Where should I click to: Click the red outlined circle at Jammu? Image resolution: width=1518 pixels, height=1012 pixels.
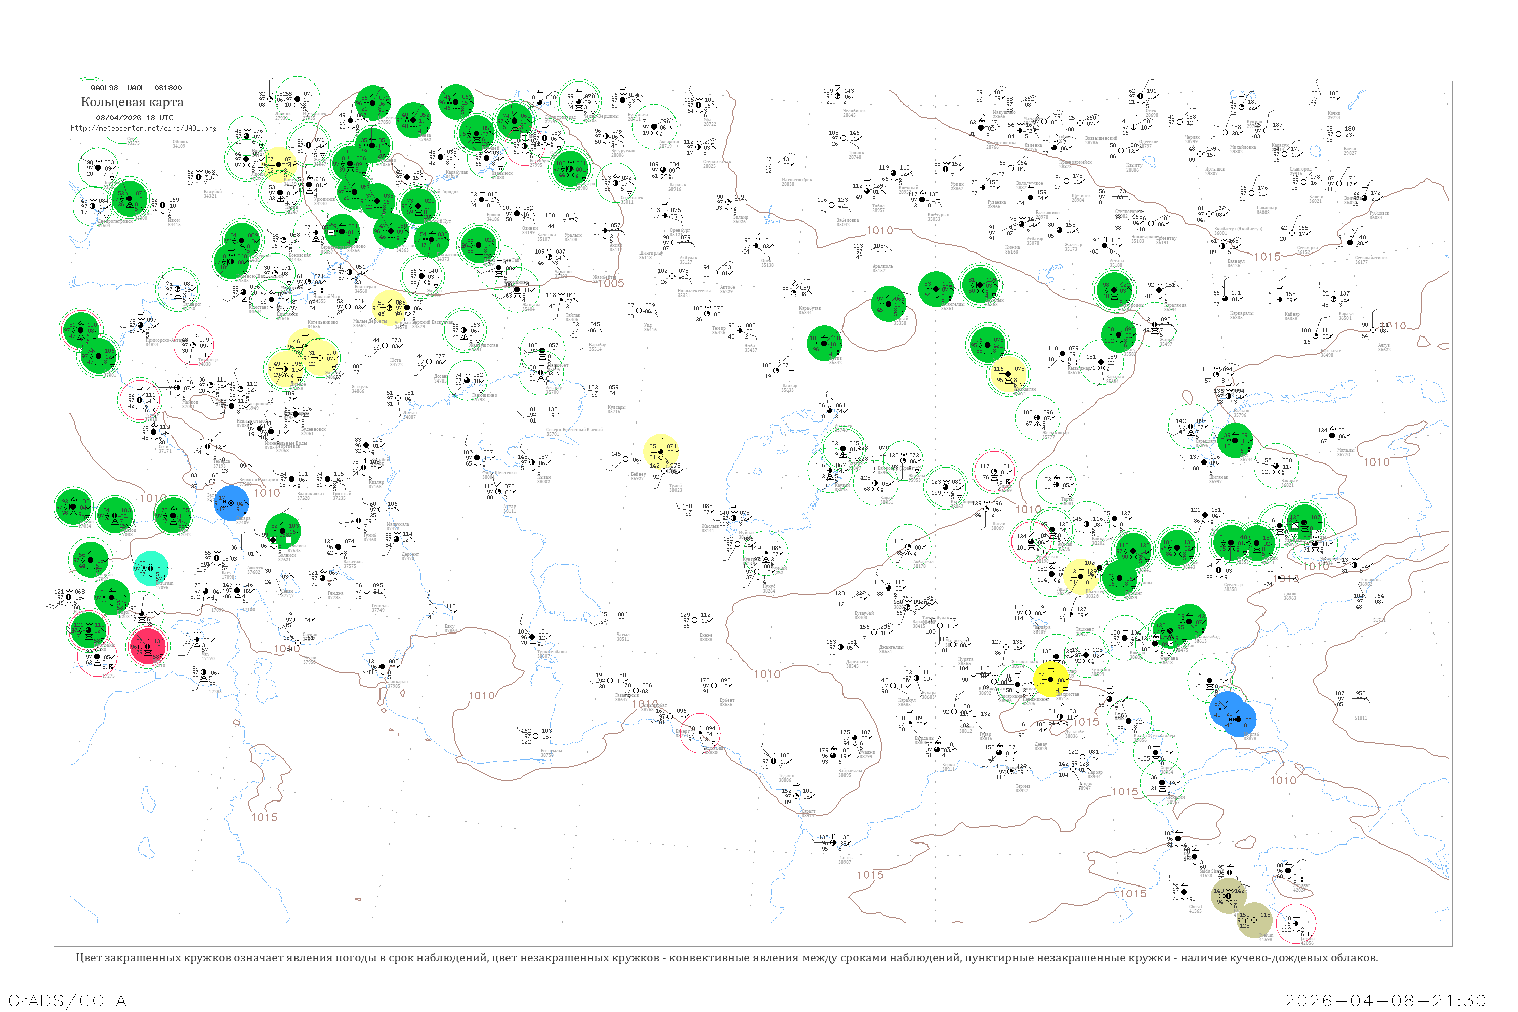click(x=1296, y=923)
